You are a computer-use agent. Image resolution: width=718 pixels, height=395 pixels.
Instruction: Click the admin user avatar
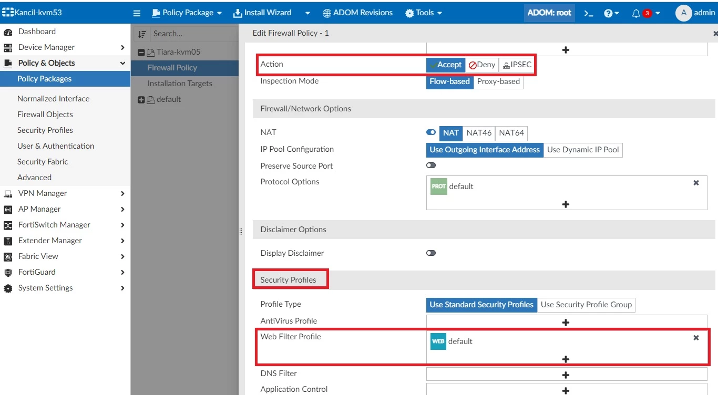click(x=683, y=13)
